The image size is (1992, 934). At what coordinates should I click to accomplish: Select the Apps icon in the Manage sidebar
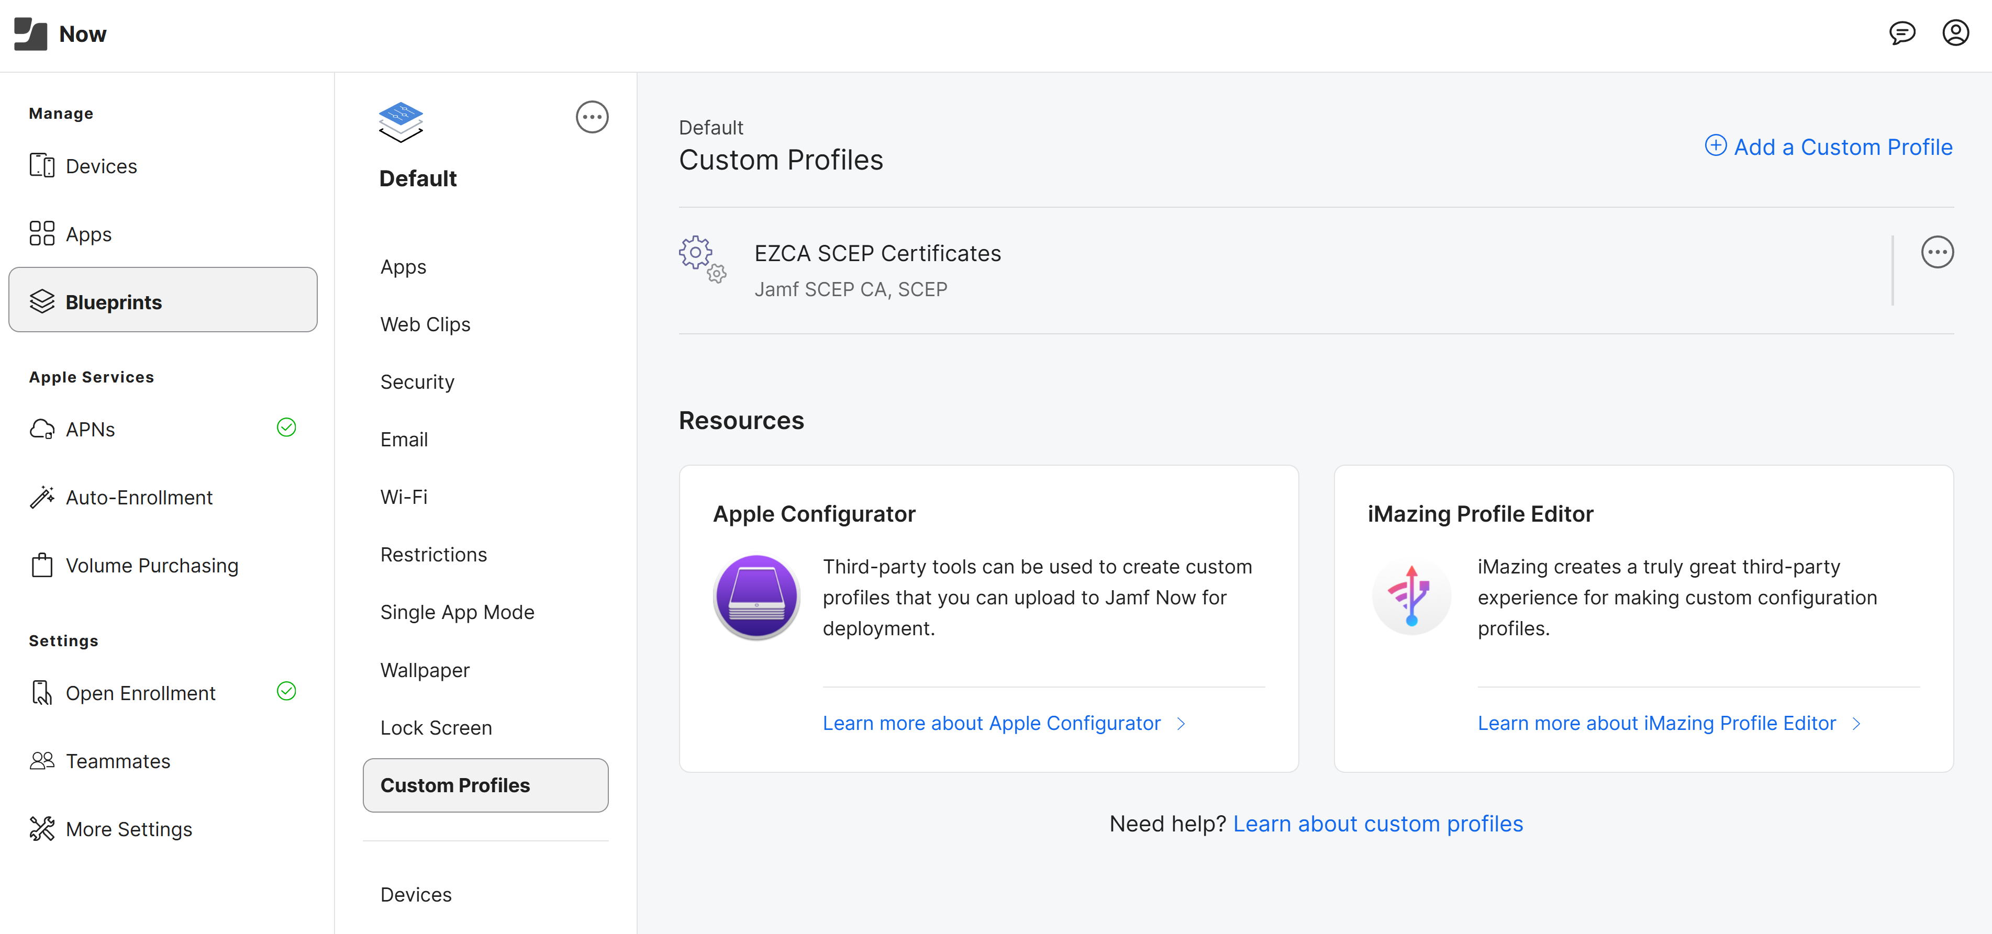pos(42,233)
